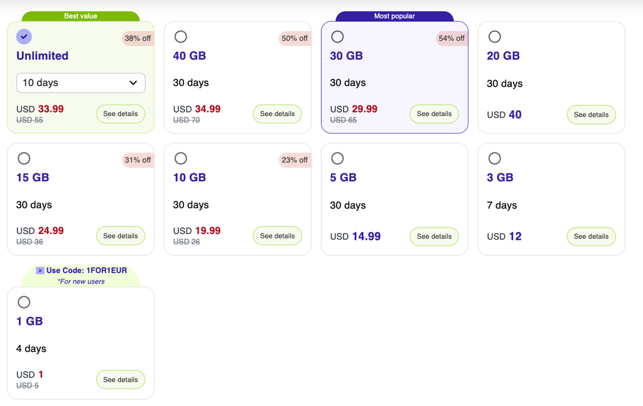
Task: Select the 1 GB plan radio button
Action: tap(24, 302)
